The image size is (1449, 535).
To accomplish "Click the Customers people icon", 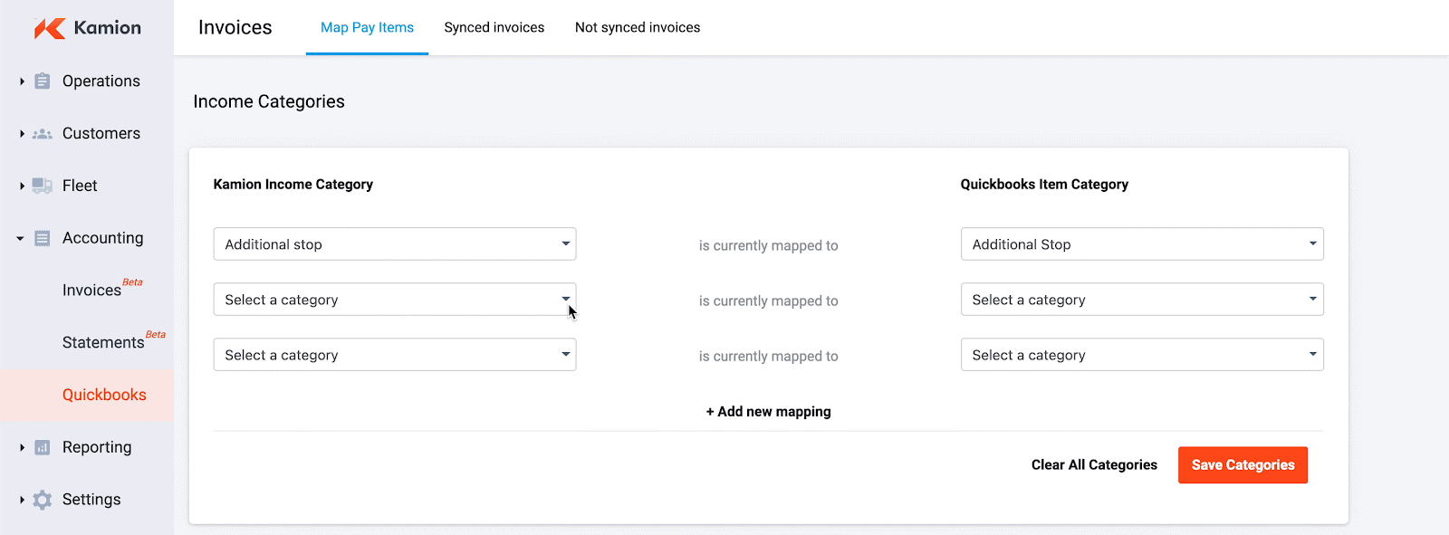I will (x=42, y=134).
